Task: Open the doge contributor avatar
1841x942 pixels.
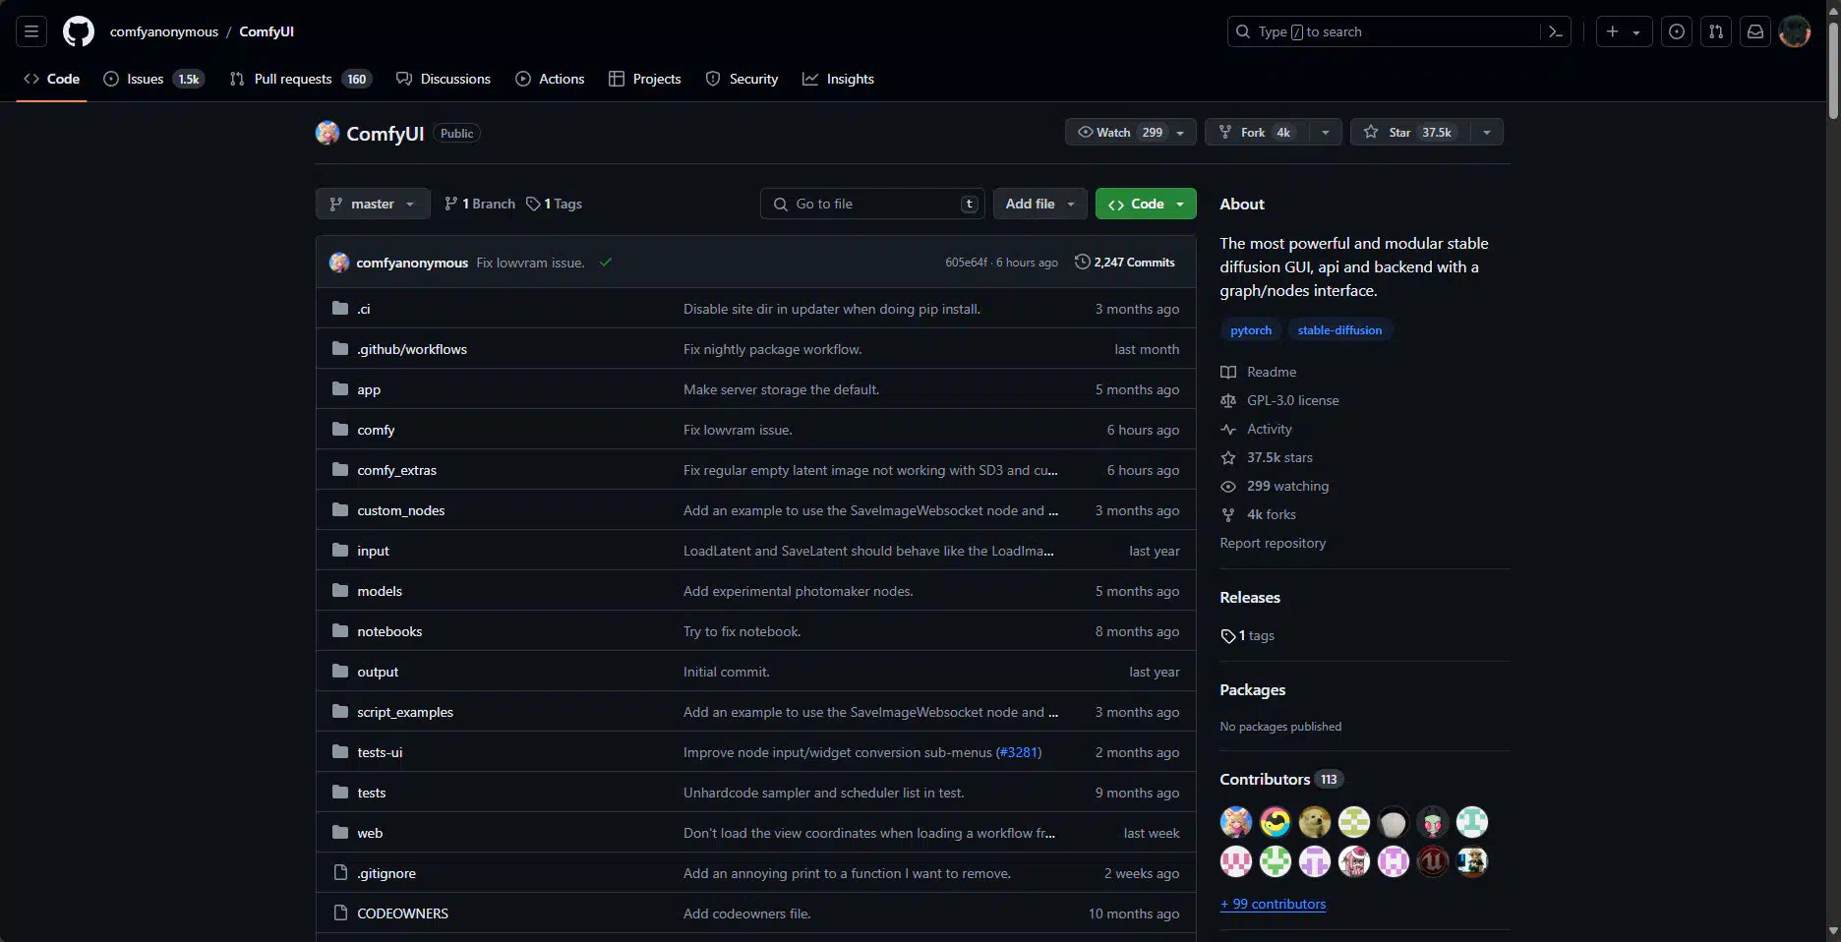Action: point(1315,821)
